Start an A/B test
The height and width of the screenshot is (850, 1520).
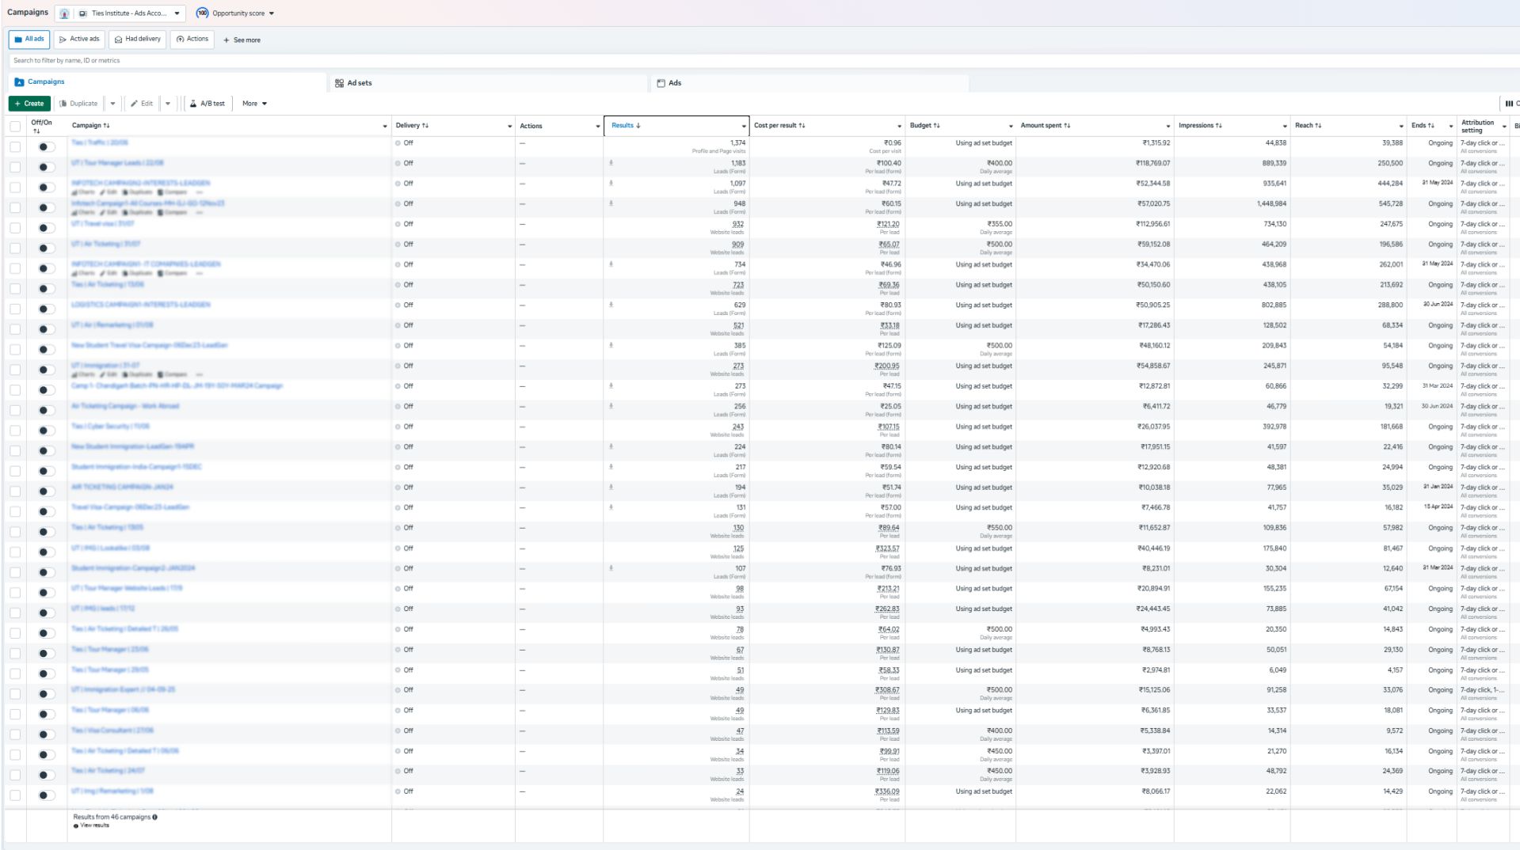click(x=208, y=104)
